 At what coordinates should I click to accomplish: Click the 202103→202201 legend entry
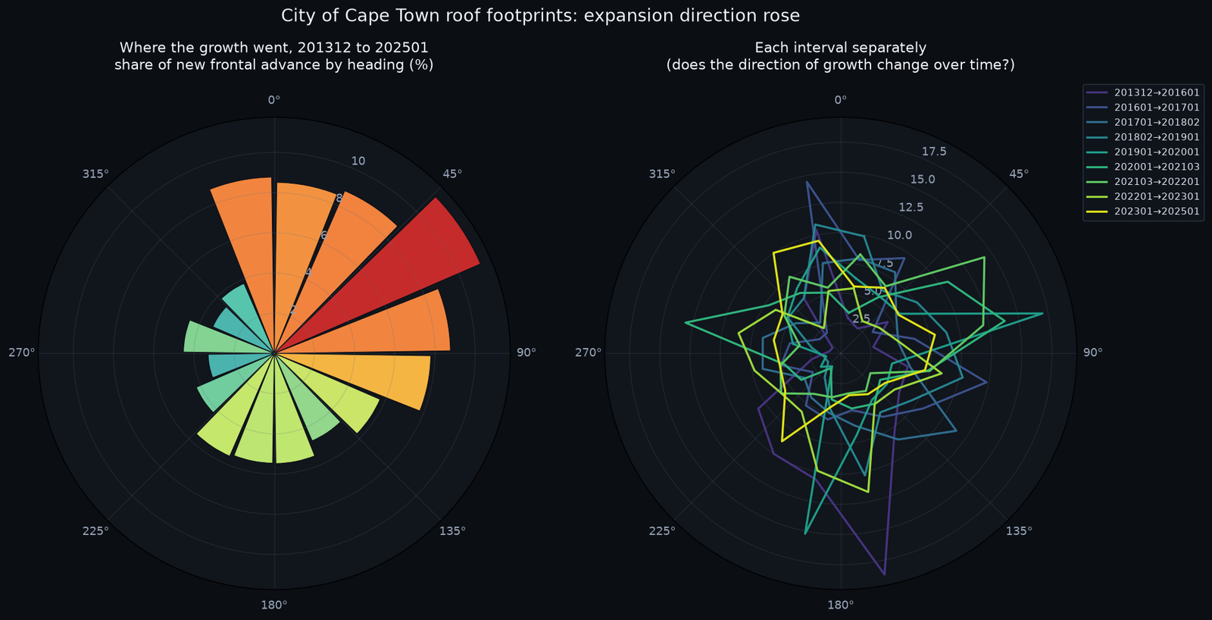point(1144,182)
